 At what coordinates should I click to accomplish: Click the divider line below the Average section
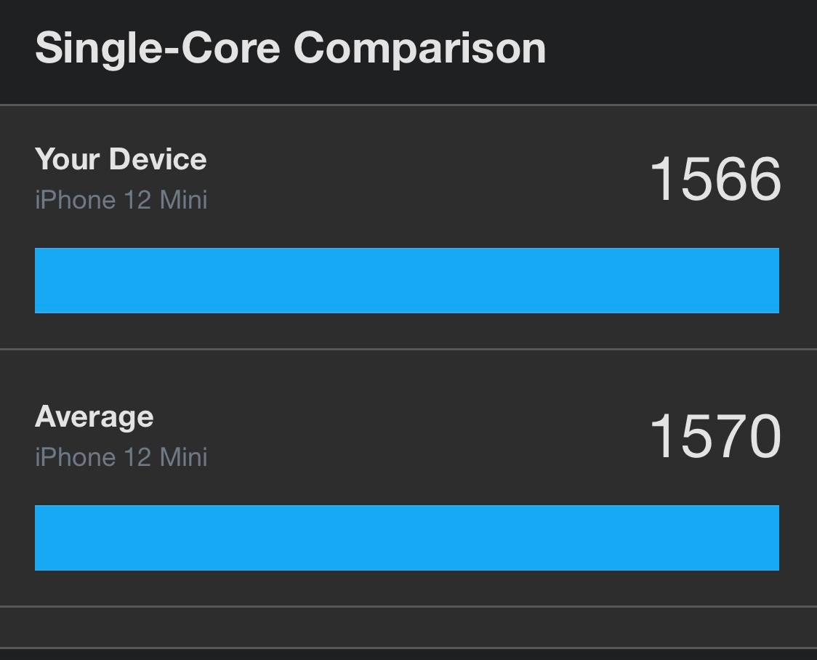click(x=407, y=606)
